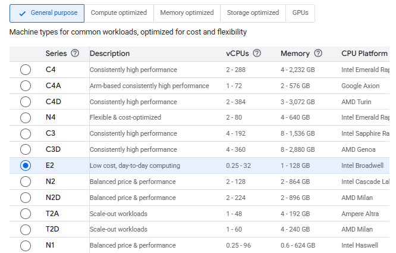Viewport: 396px width, 253px height.
Task: Click help icon next to Series header
Action: point(75,54)
